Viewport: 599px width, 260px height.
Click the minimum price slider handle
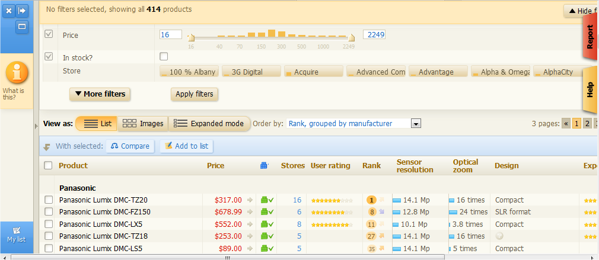192,37
